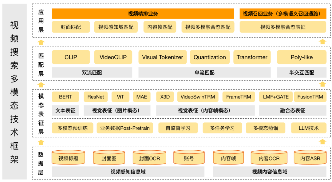Select the 多模态蒸馏 box
This screenshot has width=332, height=182.
click(x=266, y=128)
